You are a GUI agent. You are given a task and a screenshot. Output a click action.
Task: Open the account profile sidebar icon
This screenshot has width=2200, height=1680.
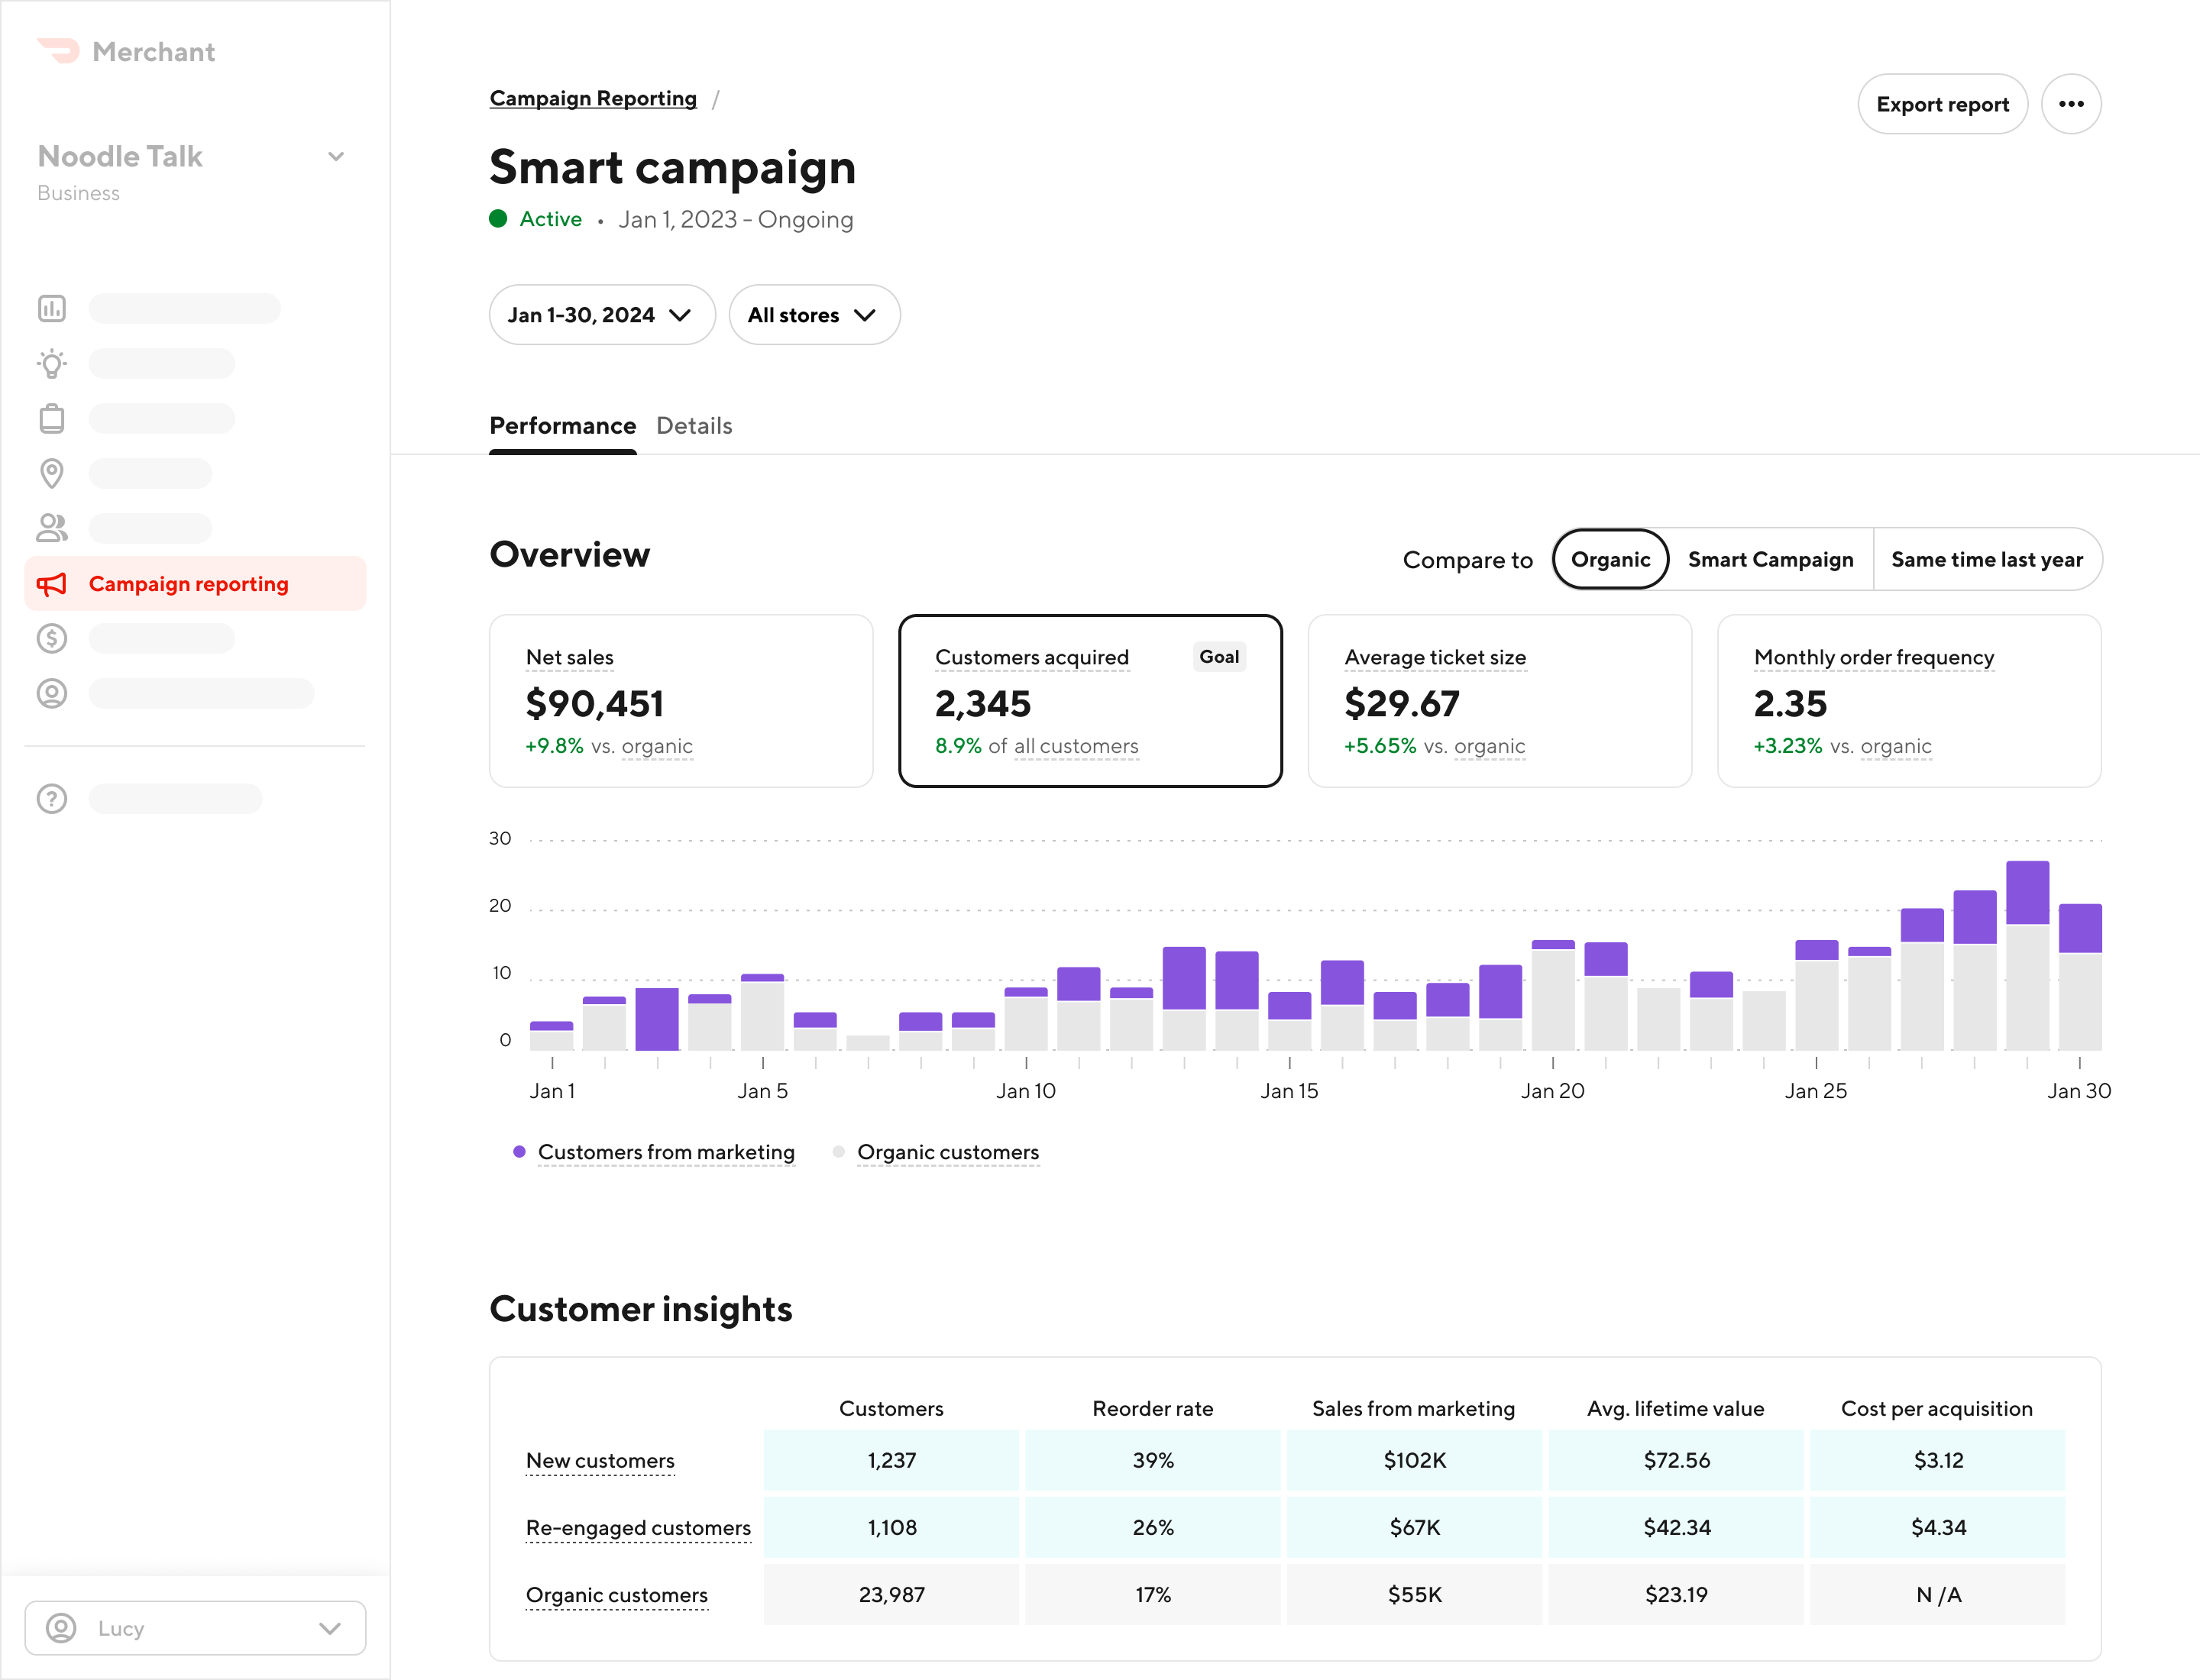tap(52, 693)
